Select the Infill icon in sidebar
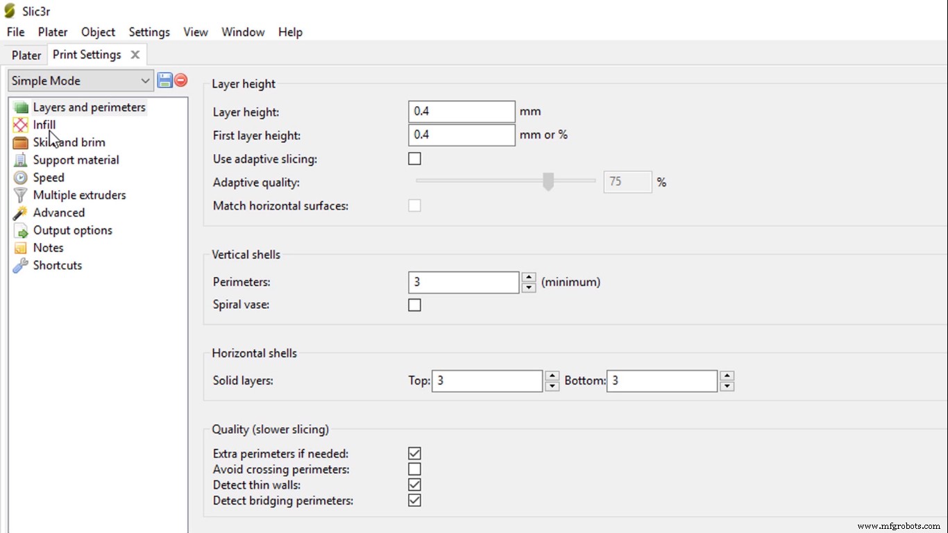The height and width of the screenshot is (533, 948). [x=21, y=125]
